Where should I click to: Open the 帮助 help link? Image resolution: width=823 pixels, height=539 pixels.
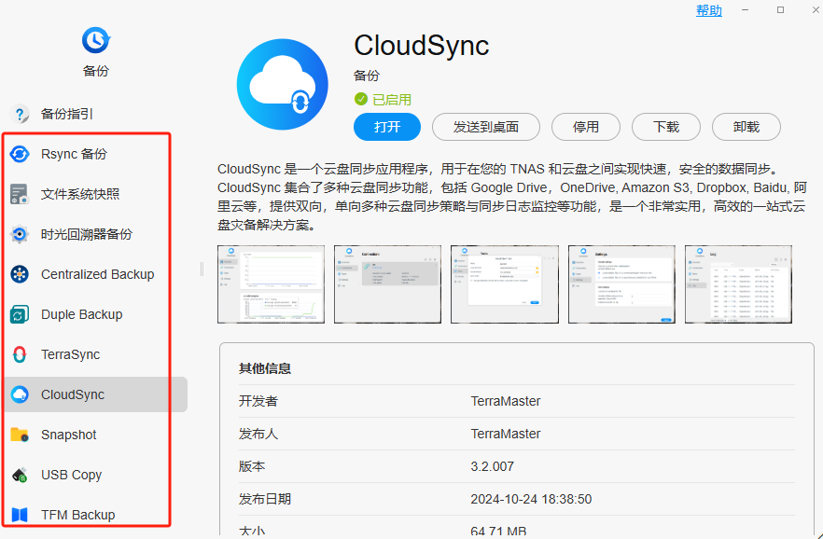pos(708,10)
